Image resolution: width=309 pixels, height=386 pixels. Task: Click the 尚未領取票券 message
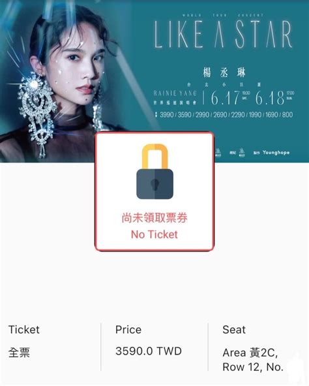click(x=154, y=218)
